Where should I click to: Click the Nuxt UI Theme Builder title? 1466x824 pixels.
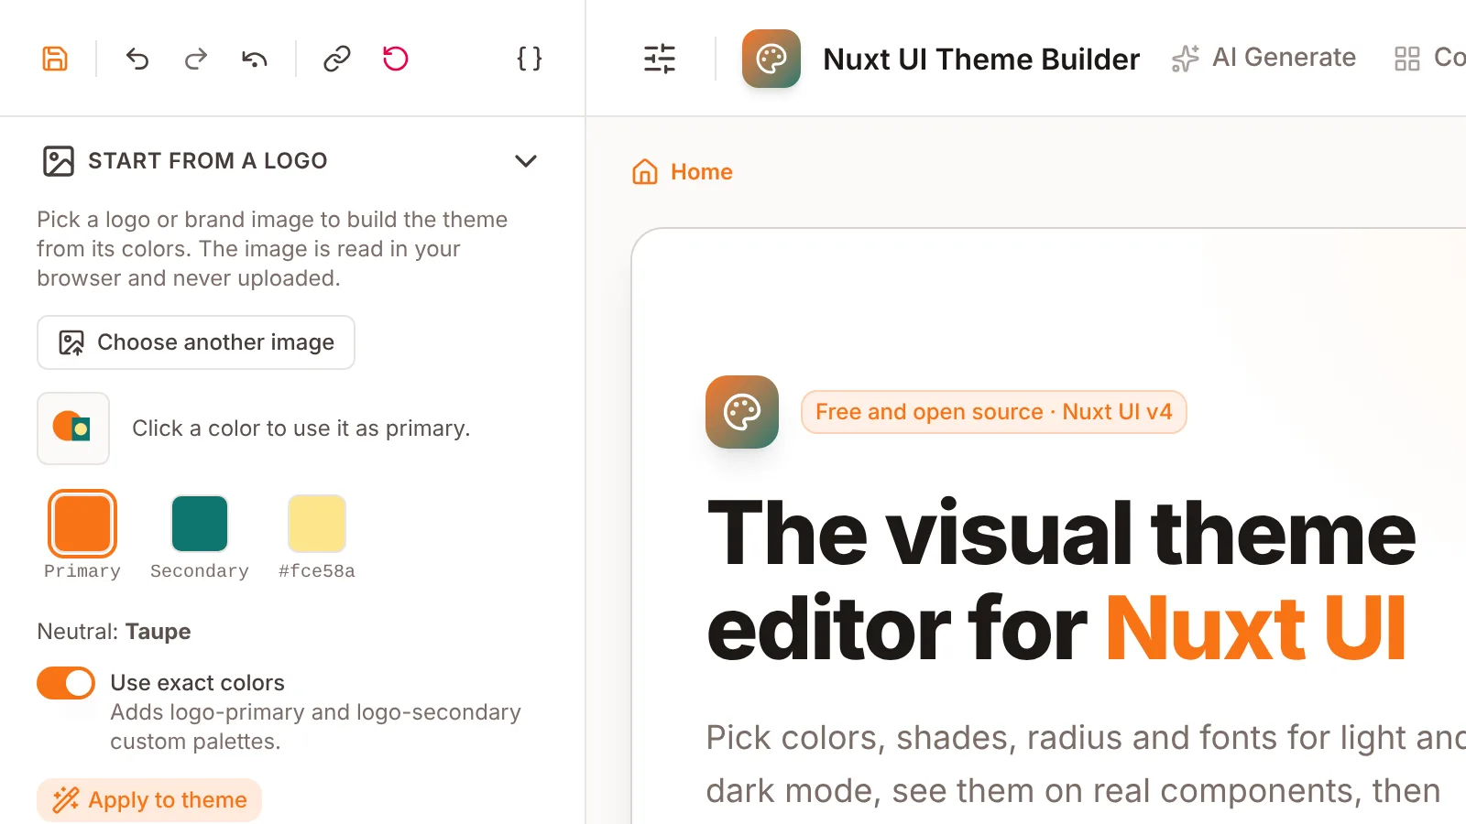pos(981,60)
